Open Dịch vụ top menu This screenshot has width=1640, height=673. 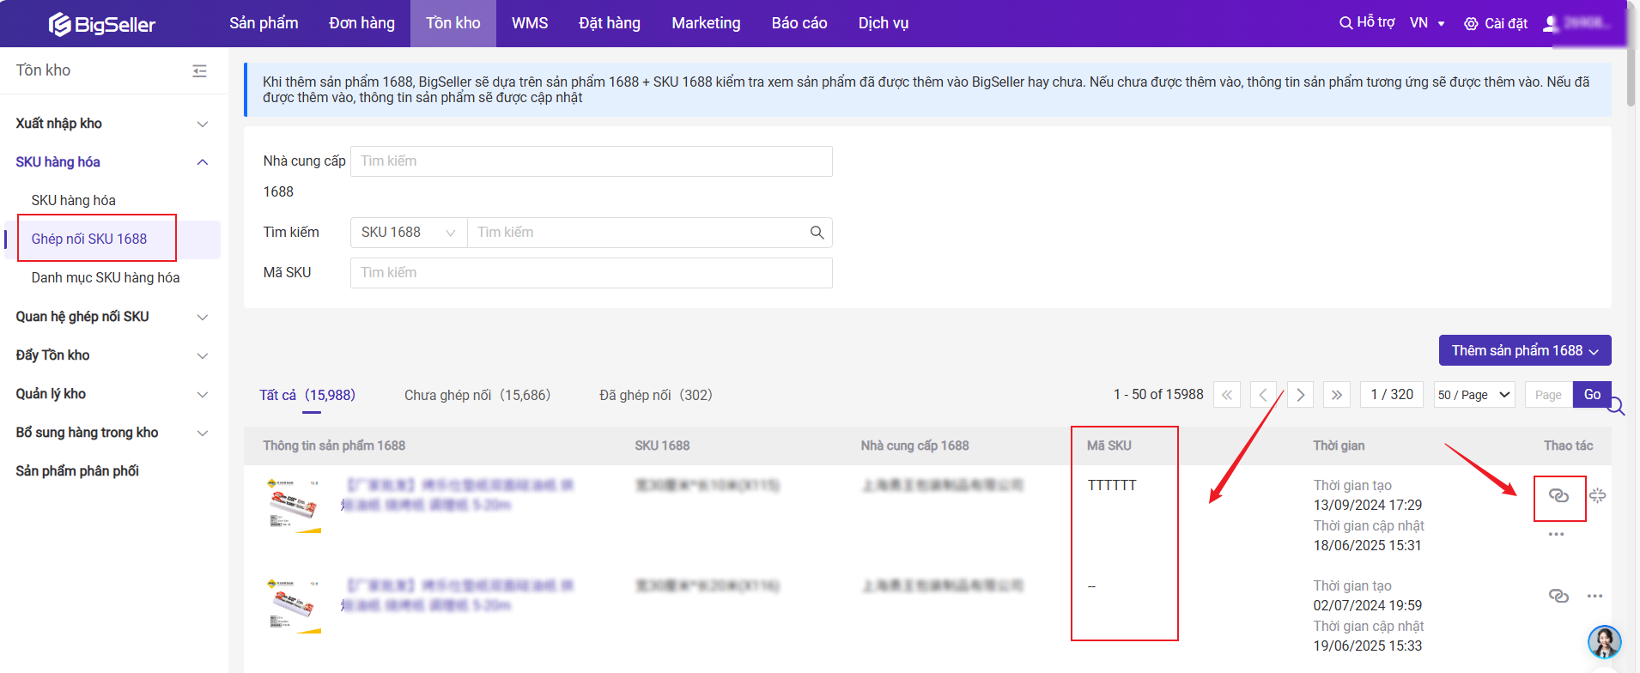884,23
